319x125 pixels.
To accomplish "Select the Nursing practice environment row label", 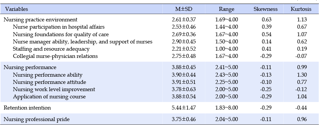I will 40,20.
